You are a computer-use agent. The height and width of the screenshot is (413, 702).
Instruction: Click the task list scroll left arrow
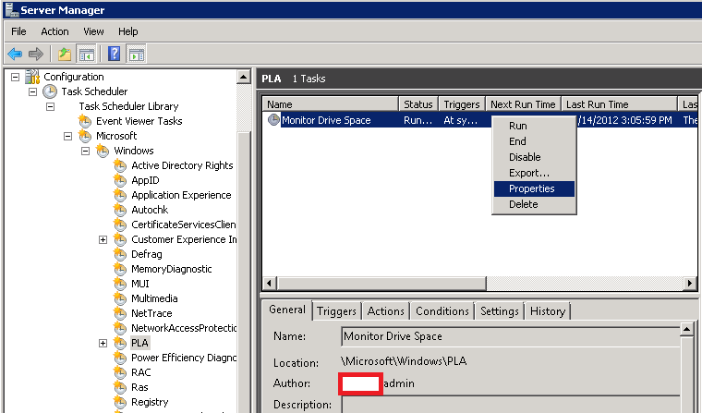click(269, 283)
